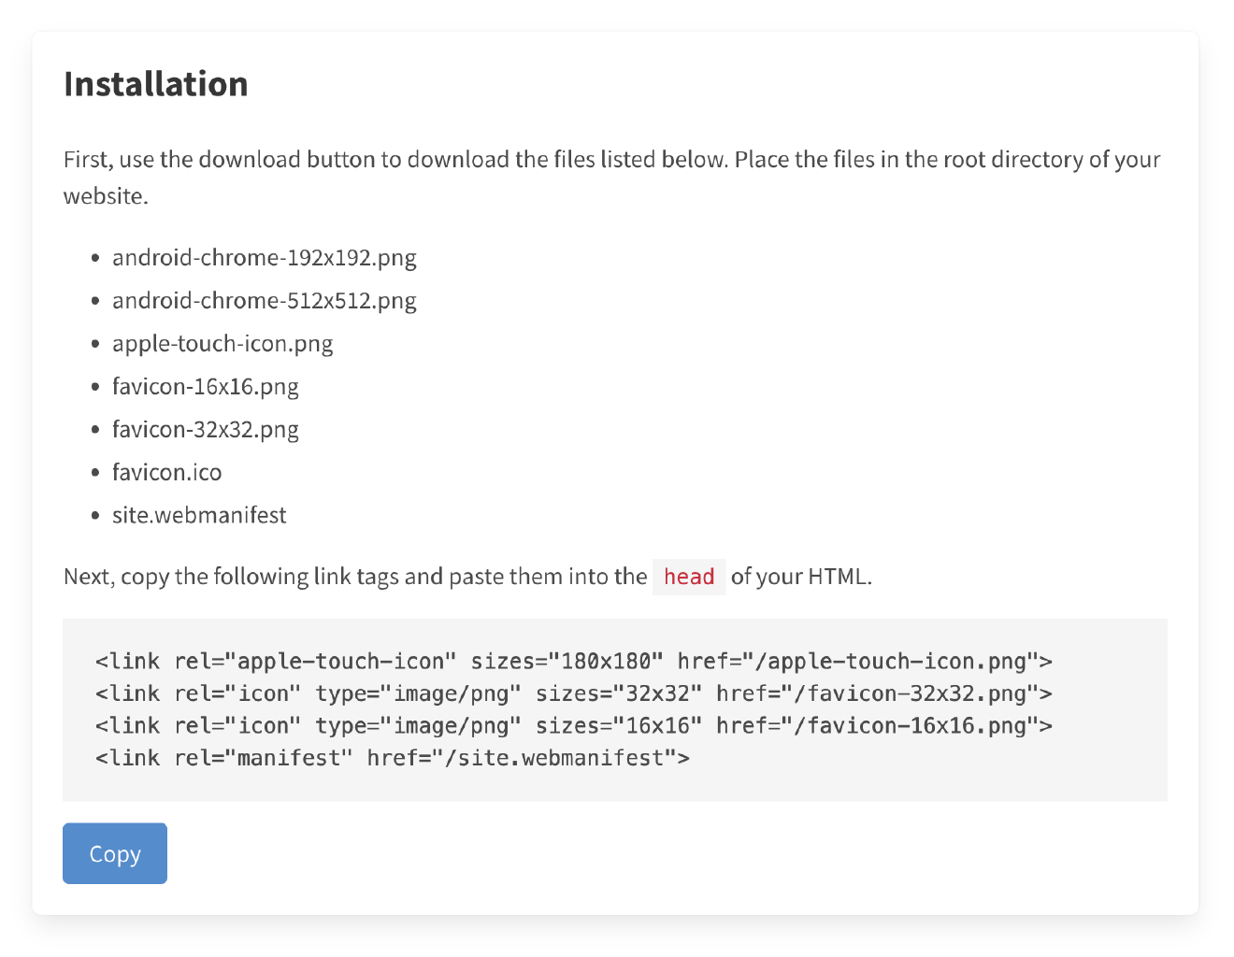
Task: Click the favicon-32x32.png list entry
Action: tap(205, 430)
